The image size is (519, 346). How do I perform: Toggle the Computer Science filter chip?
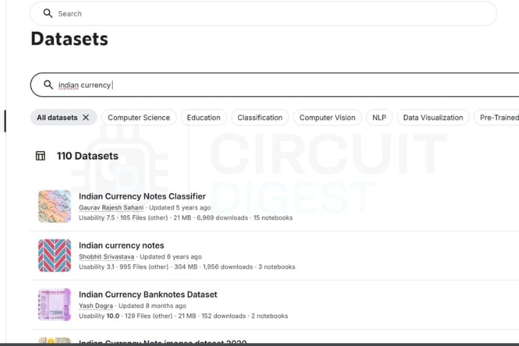[x=138, y=118]
